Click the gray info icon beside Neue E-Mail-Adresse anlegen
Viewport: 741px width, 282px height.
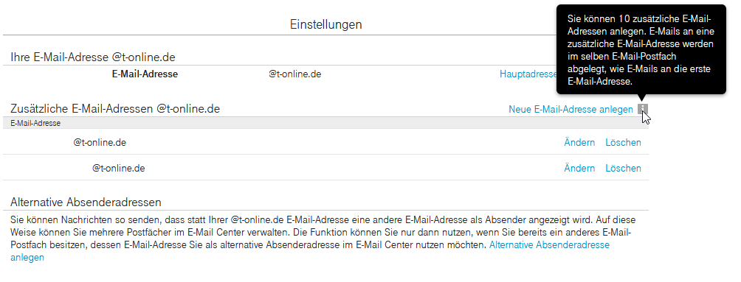point(643,110)
